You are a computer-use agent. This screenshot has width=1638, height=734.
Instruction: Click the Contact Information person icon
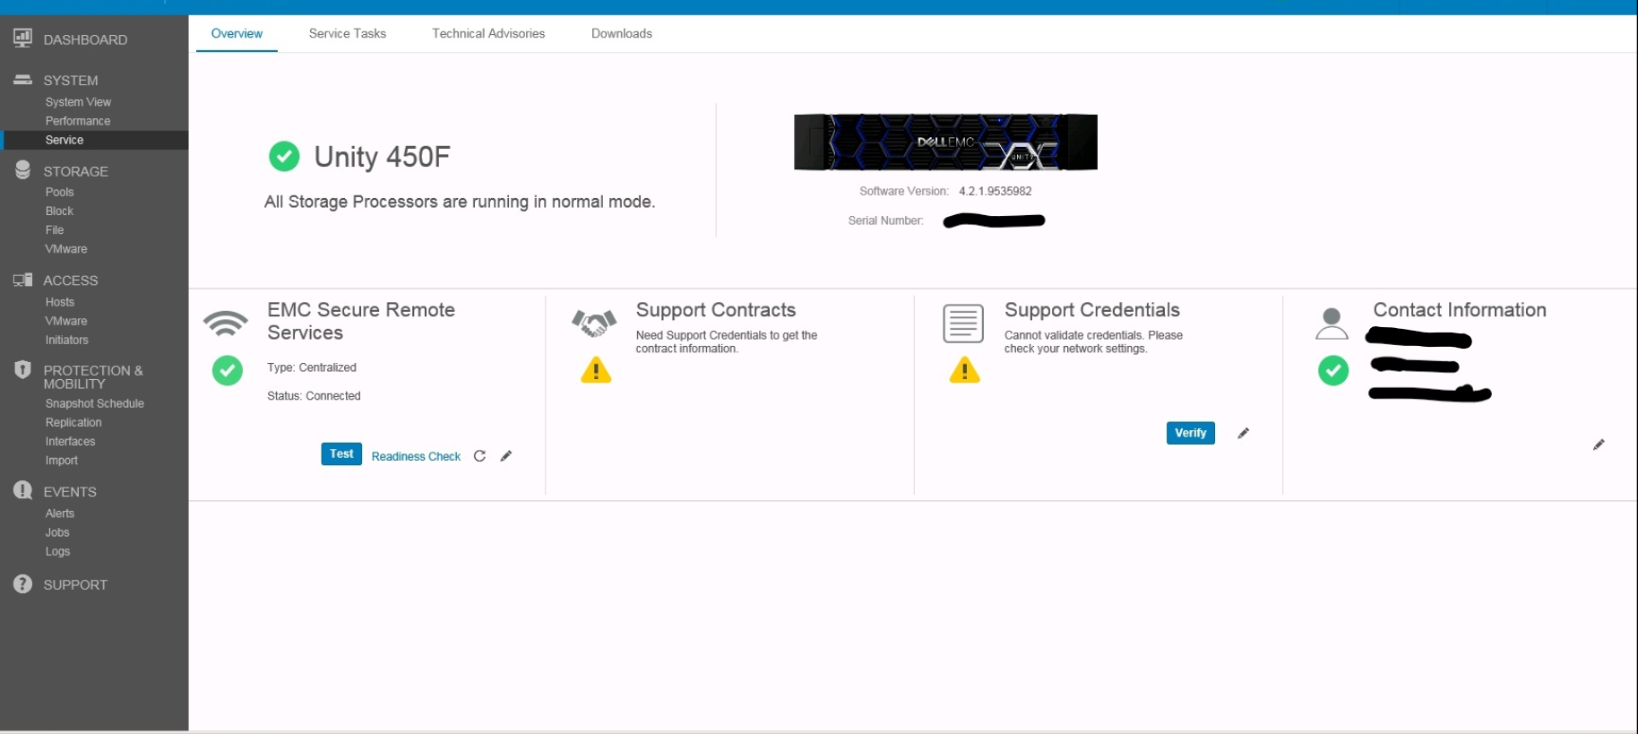pos(1332,324)
